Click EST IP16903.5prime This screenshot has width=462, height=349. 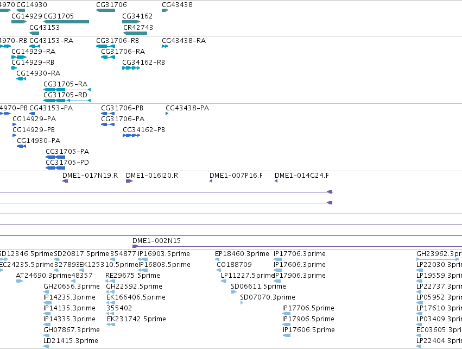coord(164,254)
